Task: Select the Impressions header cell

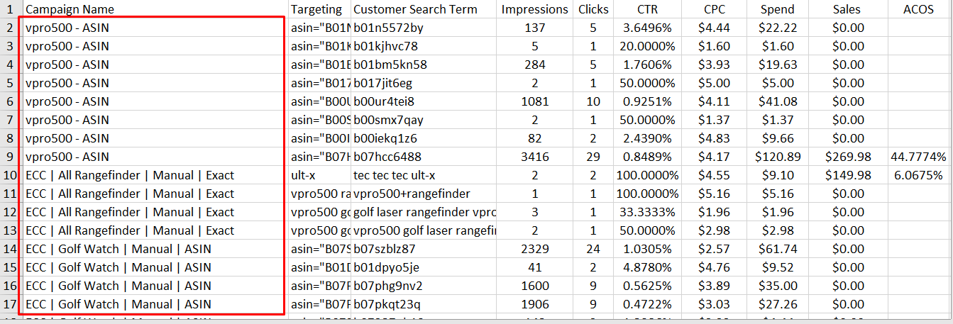Action: (x=534, y=10)
